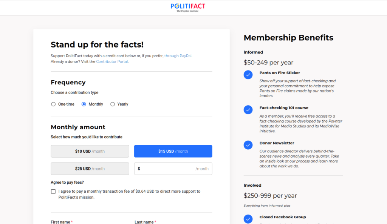Click the checkmark icon beside Pants on Fire Sticker
The width and height of the screenshot is (387, 224).
248,75
